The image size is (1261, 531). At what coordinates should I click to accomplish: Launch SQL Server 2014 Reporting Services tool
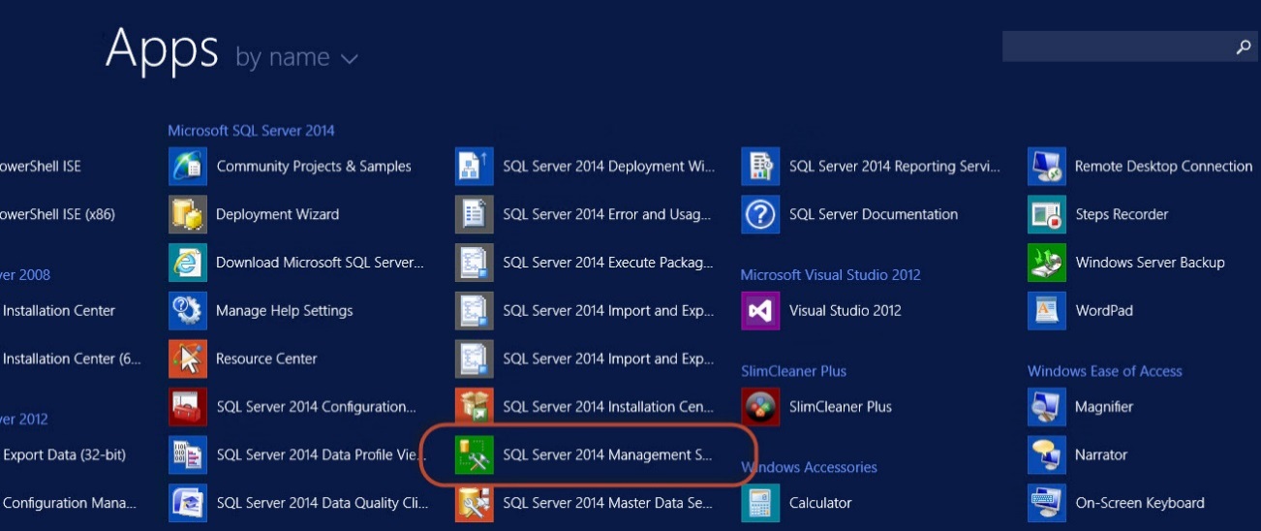(872, 167)
